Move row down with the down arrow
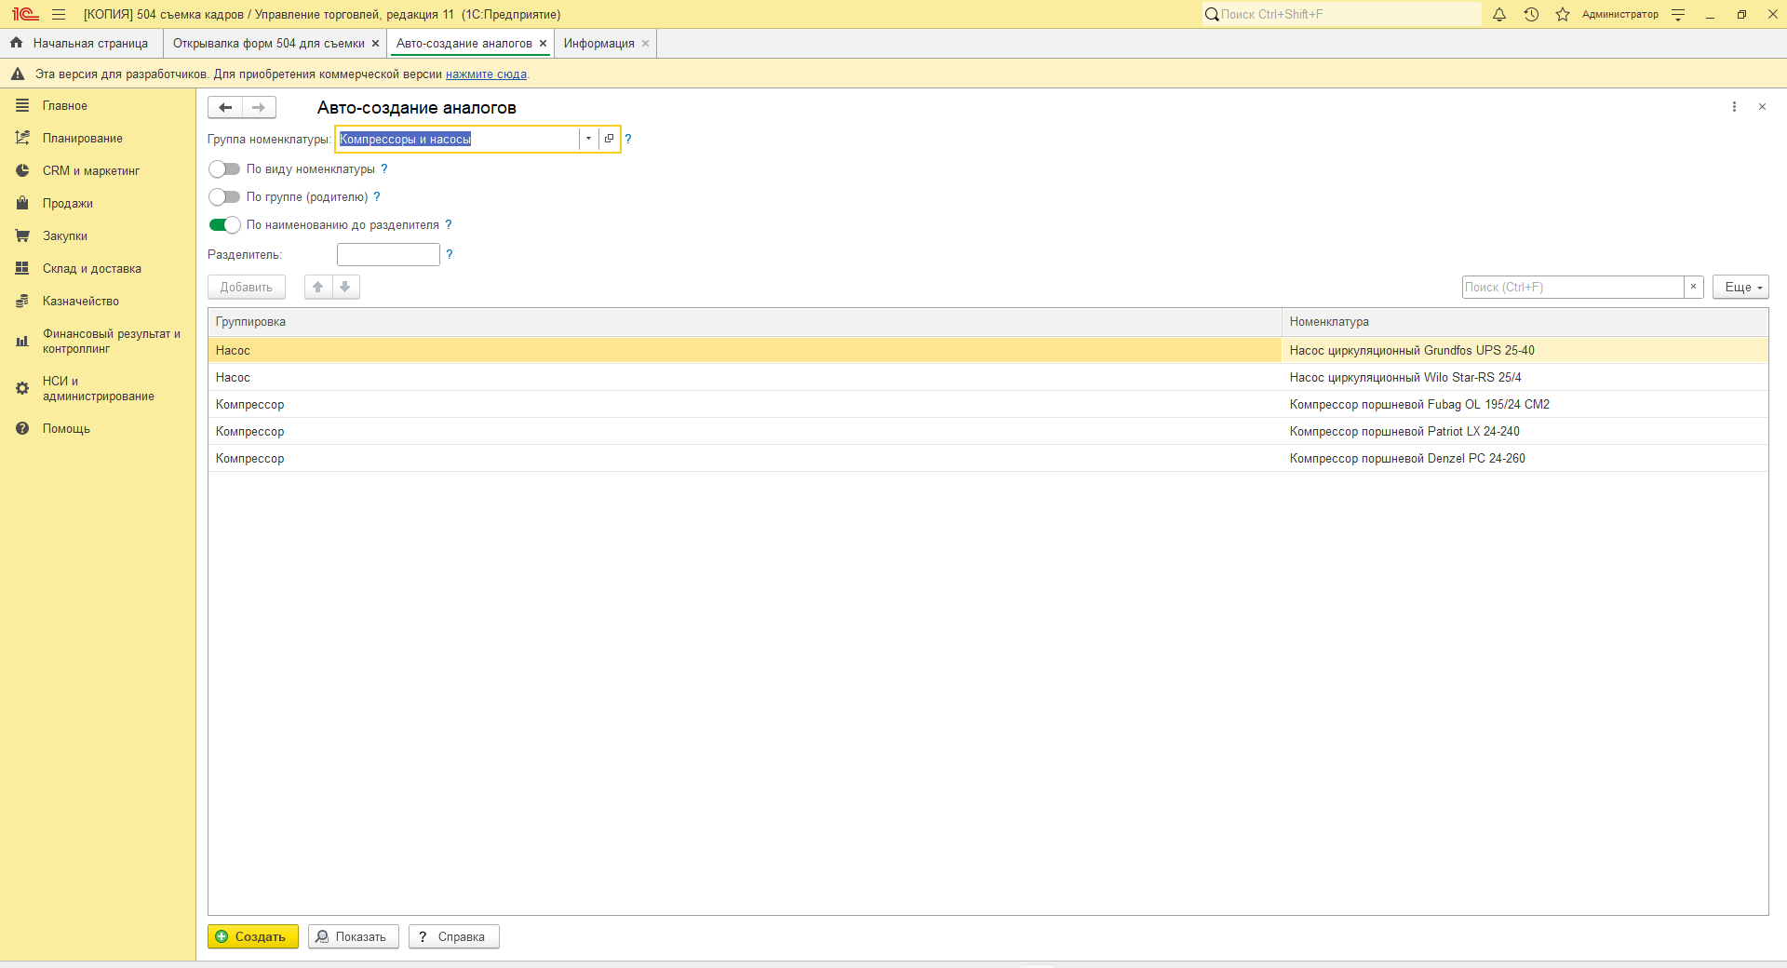 tap(345, 287)
